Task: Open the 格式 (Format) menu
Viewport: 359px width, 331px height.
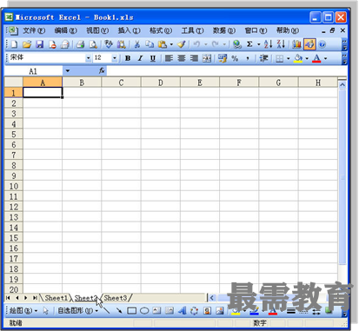Action: [161, 30]
